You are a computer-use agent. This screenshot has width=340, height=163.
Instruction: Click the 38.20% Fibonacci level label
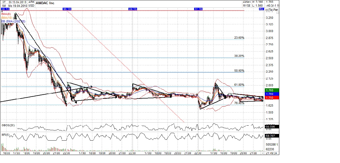(x=239, y=56)
